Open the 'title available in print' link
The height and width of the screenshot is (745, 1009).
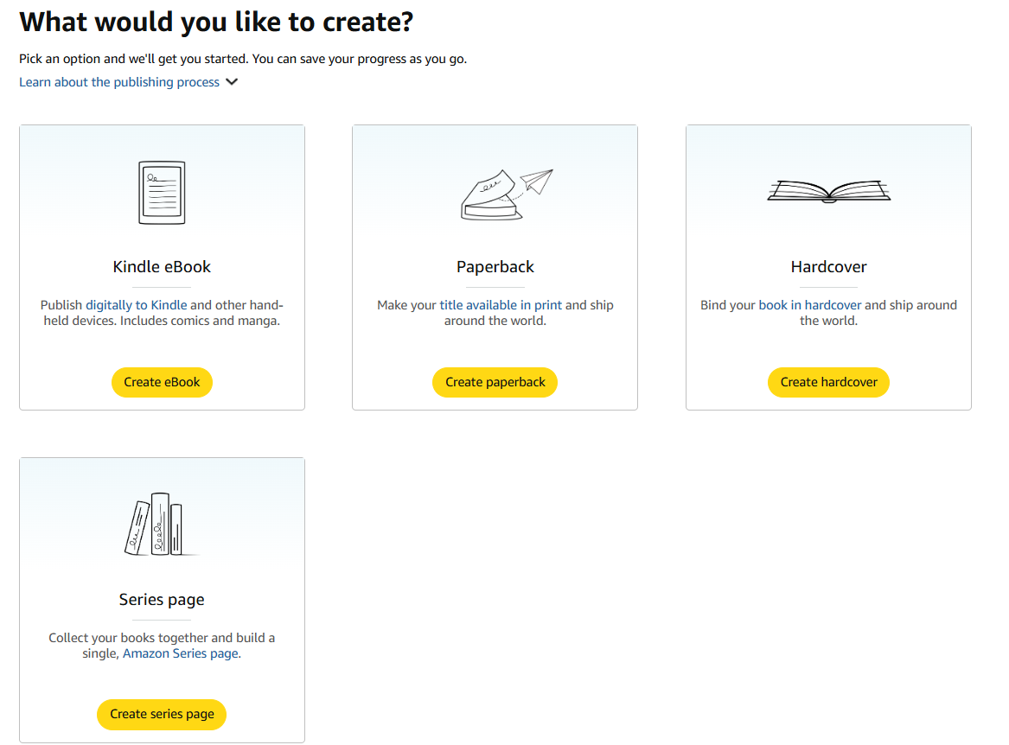pos(501,305)
